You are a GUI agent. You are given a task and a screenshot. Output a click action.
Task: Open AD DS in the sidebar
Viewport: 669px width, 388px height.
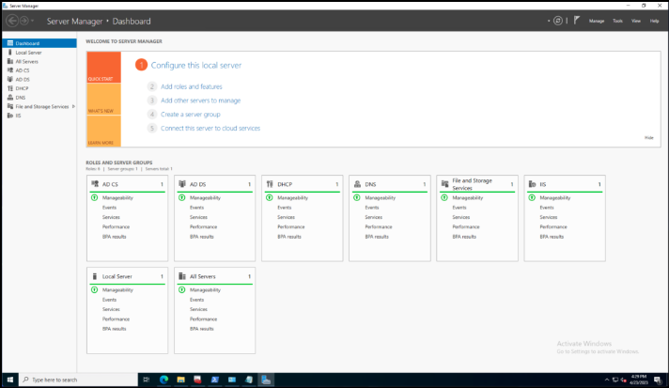(39, 79)
